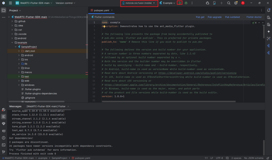Collapse the example folder
272x160 pixels.
(x=12, y=42)
